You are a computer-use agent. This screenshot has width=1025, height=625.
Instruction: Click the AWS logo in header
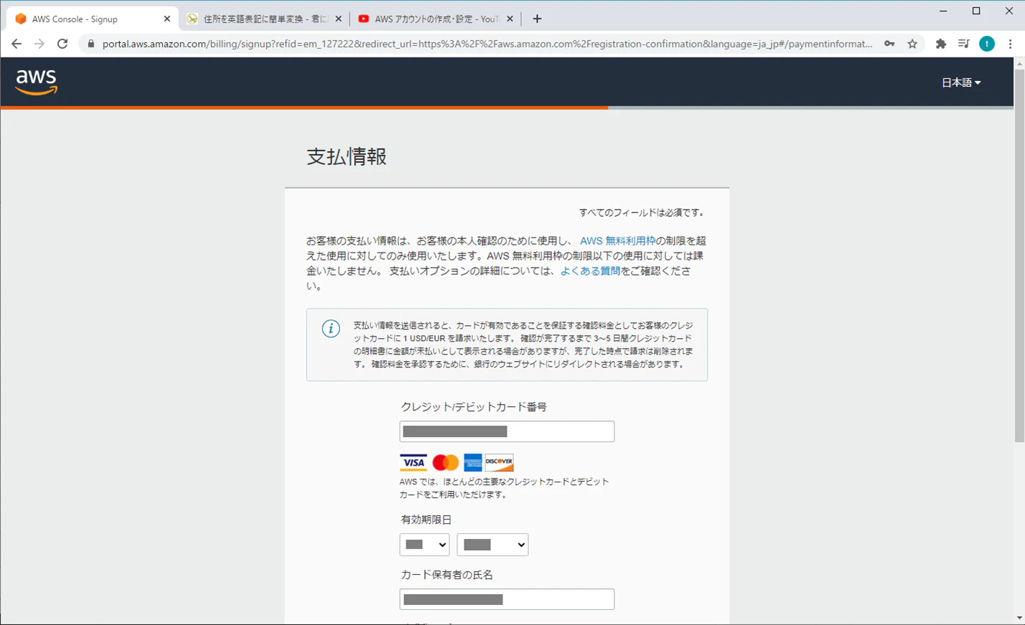coord(36,83)
